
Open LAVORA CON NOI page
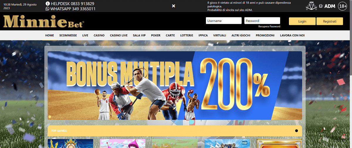292,35
